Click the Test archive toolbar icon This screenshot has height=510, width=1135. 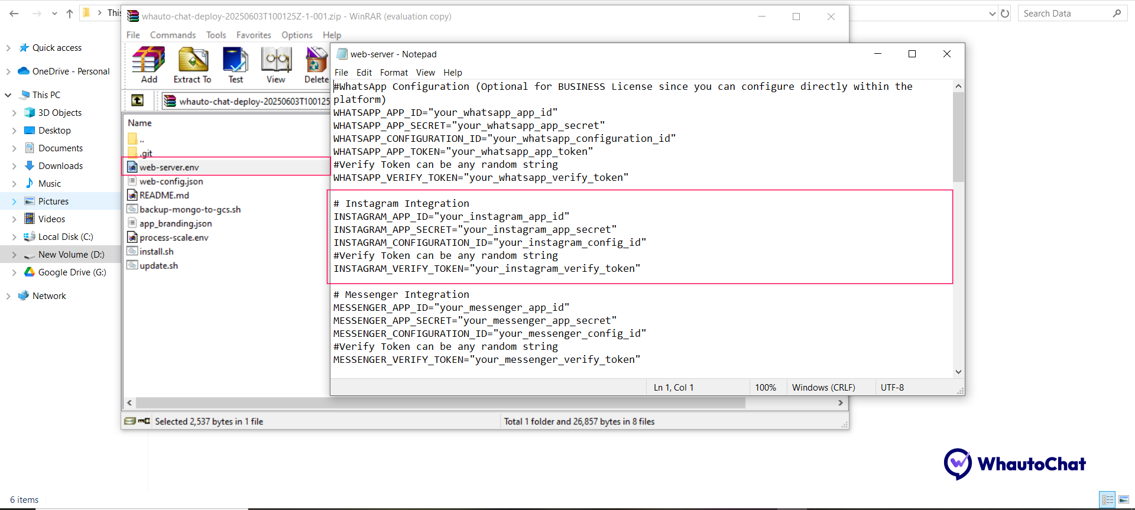coord(235,65)
